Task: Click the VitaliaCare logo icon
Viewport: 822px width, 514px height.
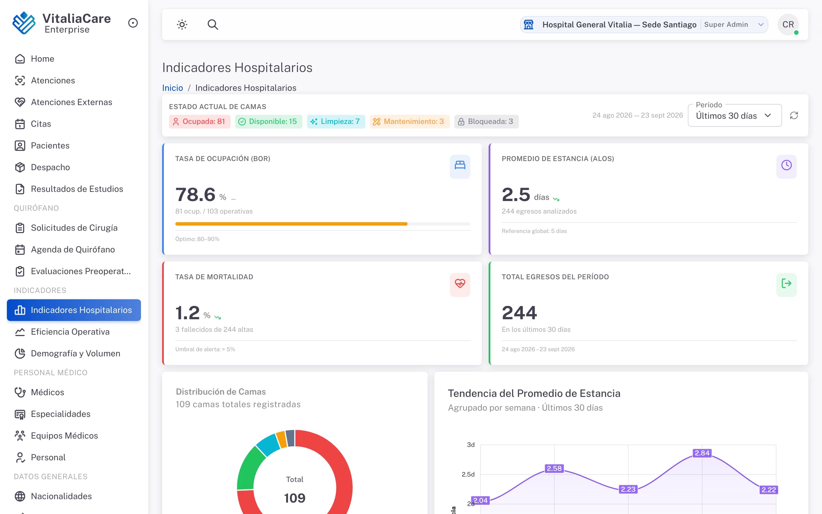Action: 24,23
